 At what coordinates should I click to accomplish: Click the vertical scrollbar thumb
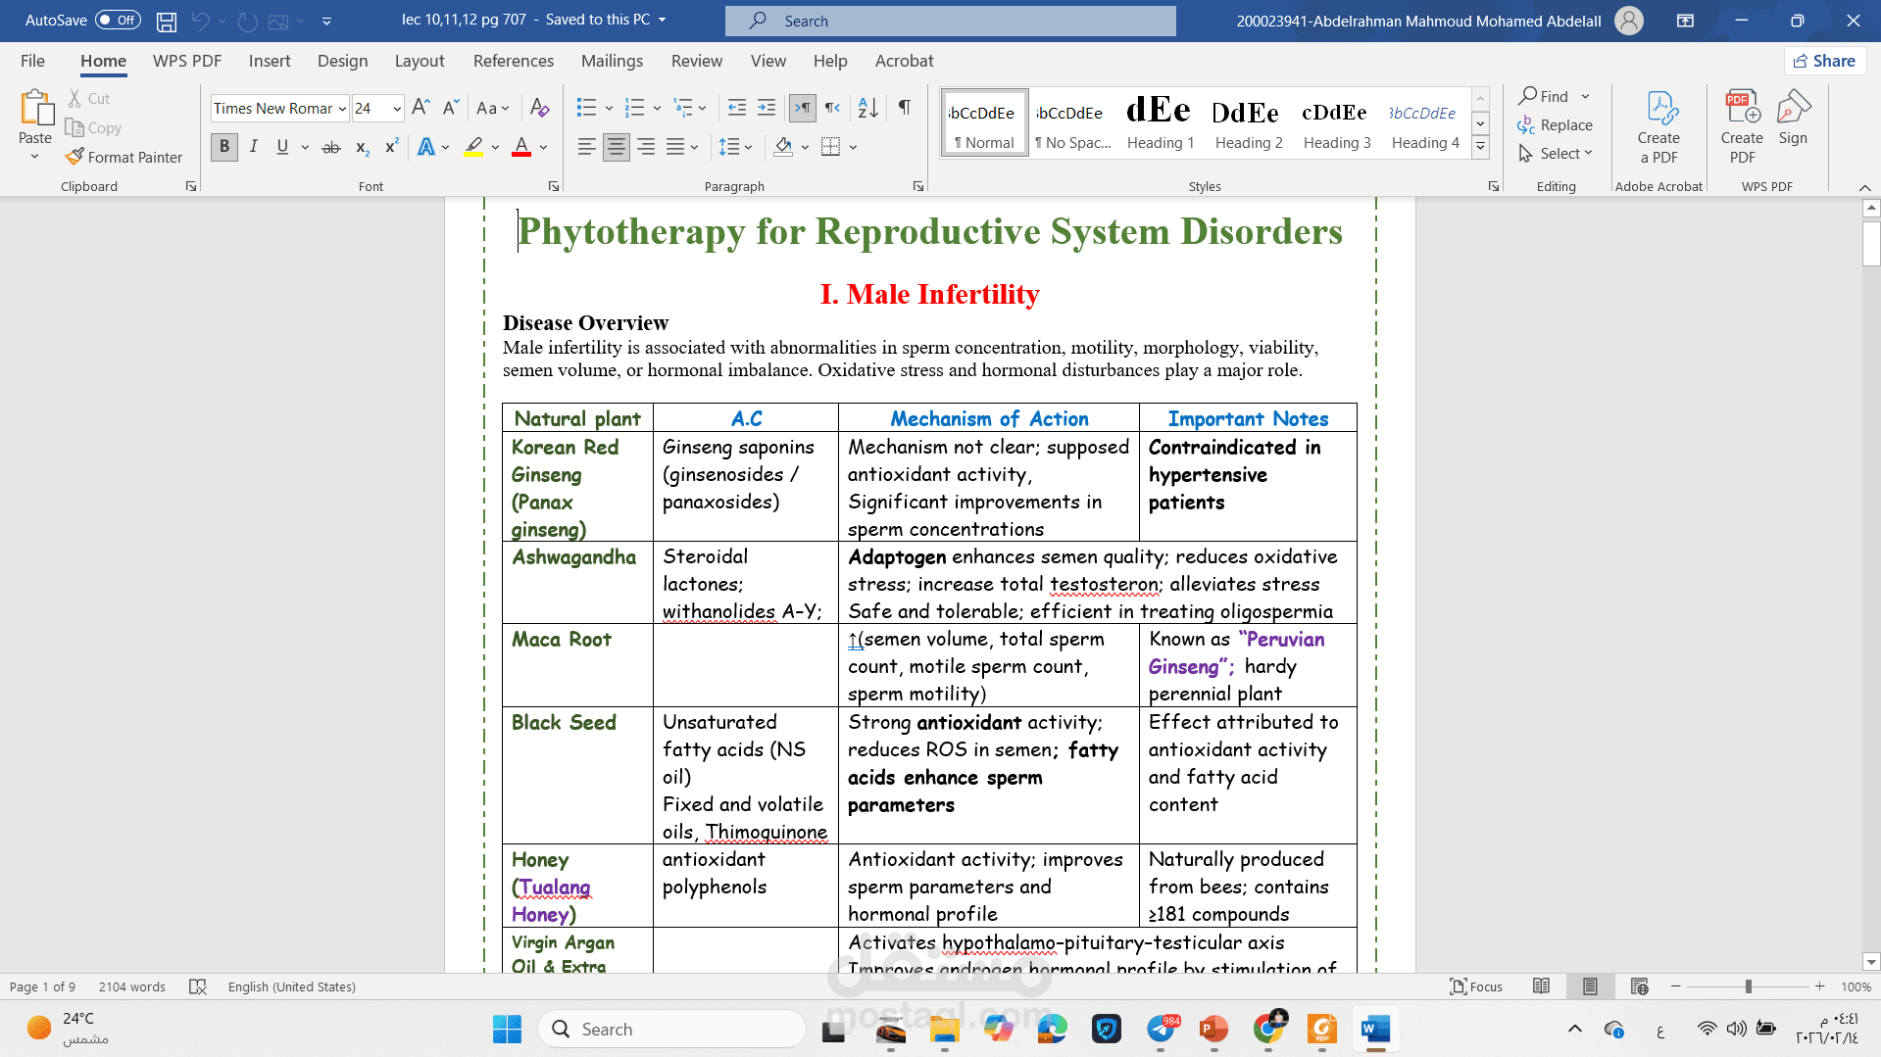coord(1871,243)
